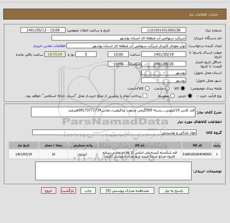Click the remaining time 18:45:04 field
Image resolution: width=230 pixels, height=223 pixels.
pos(55,54)
